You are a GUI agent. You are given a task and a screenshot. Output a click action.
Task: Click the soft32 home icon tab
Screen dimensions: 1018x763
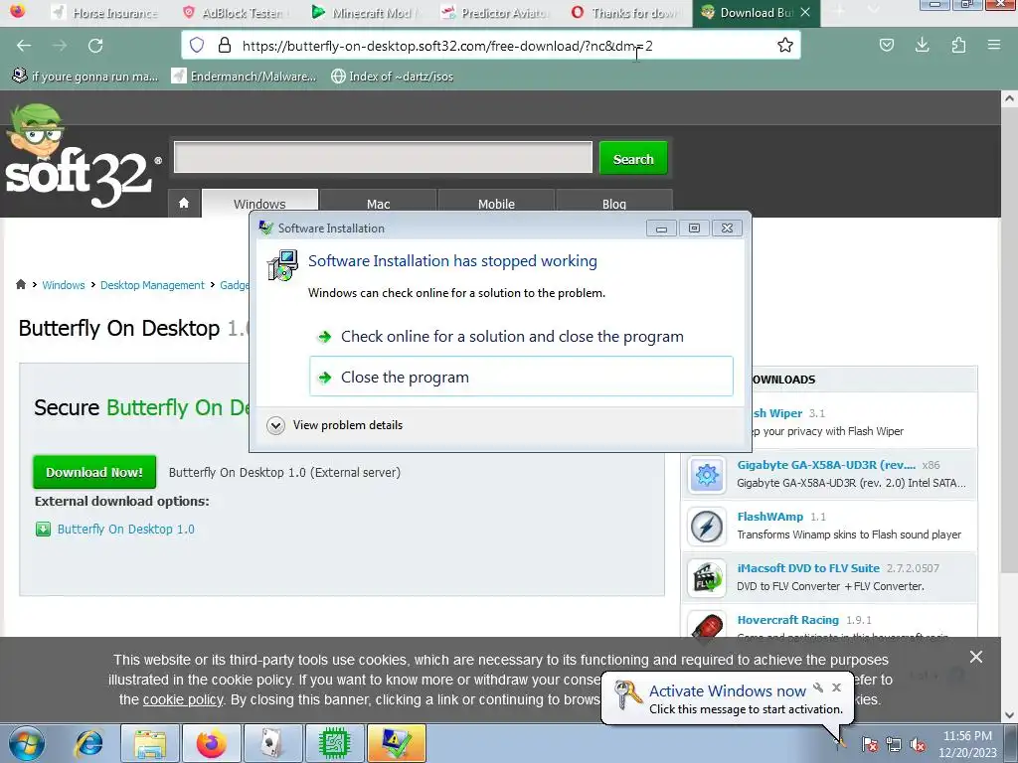(184, 203)
